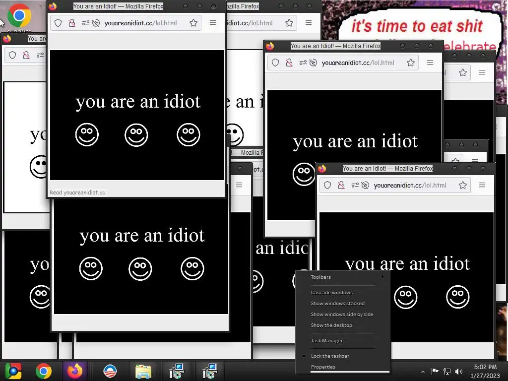Click second installer icon on taskbar

(209, 371)
